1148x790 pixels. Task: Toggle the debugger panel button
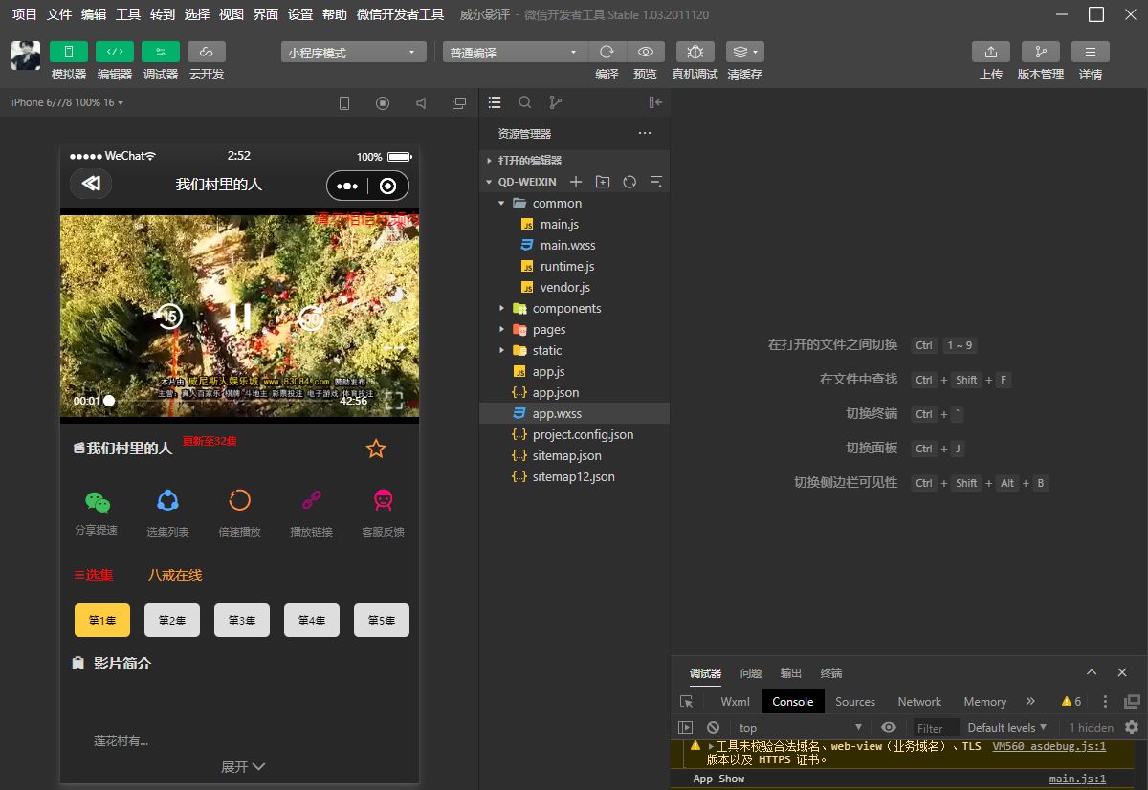tap(160, 52)
